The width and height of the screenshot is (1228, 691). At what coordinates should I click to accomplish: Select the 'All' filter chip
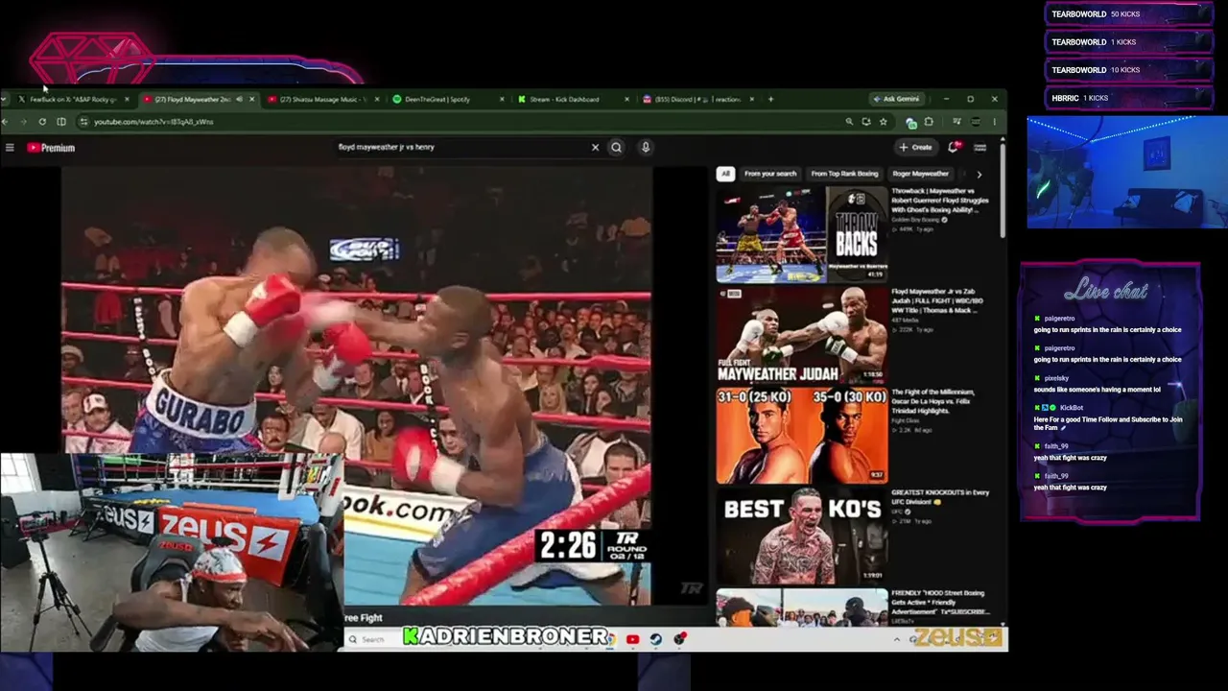pos(725,174)
